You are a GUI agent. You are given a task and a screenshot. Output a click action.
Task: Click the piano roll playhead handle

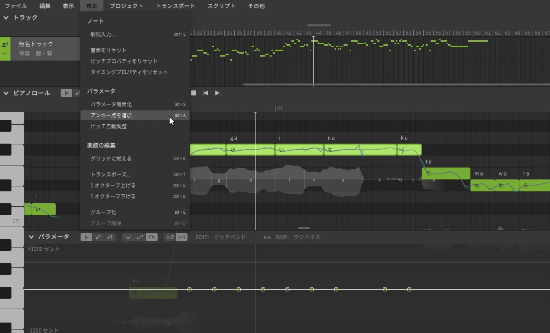(x=256, y=113)
